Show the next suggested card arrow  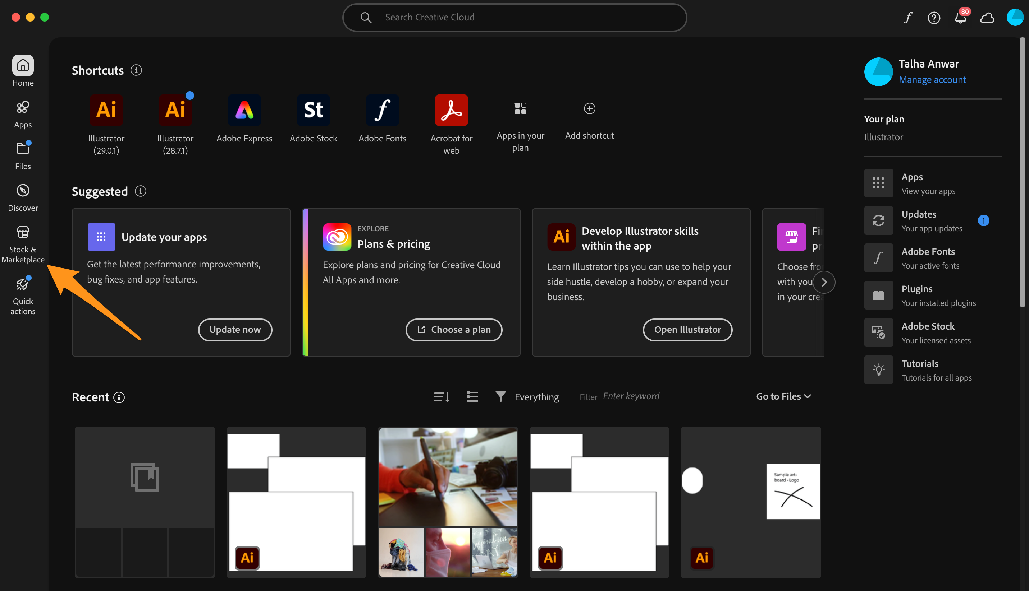click(x=824, y=282)
